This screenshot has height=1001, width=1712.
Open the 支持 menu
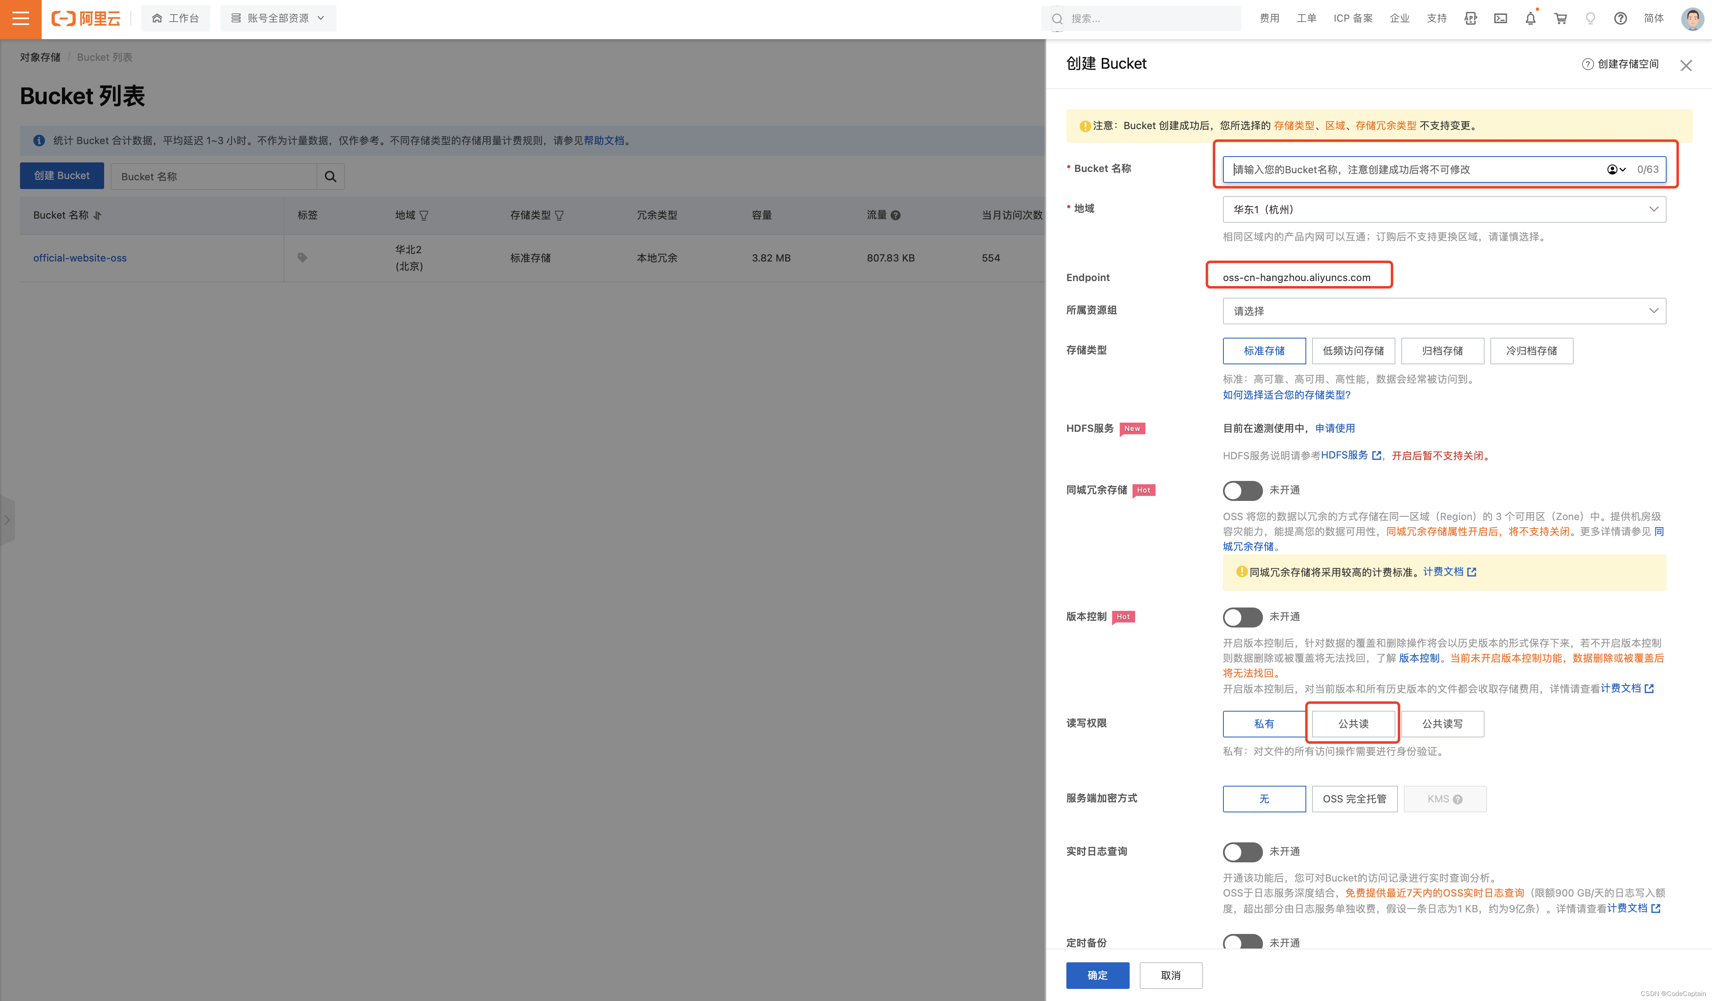pyautogui.click(x=1436, y=18)
